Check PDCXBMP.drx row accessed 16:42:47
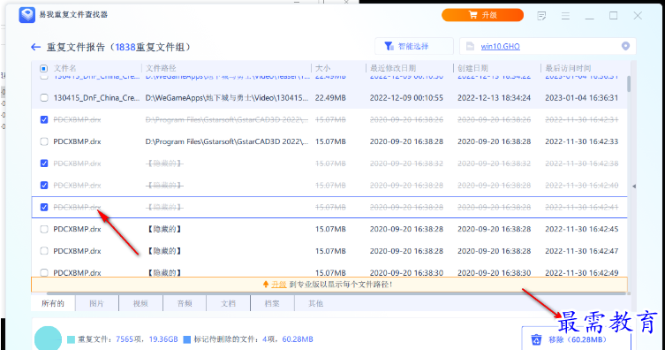The height and width of the screenshot is (350, 665). [43, 251]
